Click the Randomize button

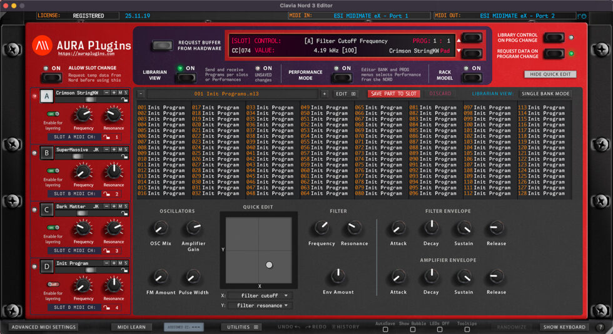point(512,327)
